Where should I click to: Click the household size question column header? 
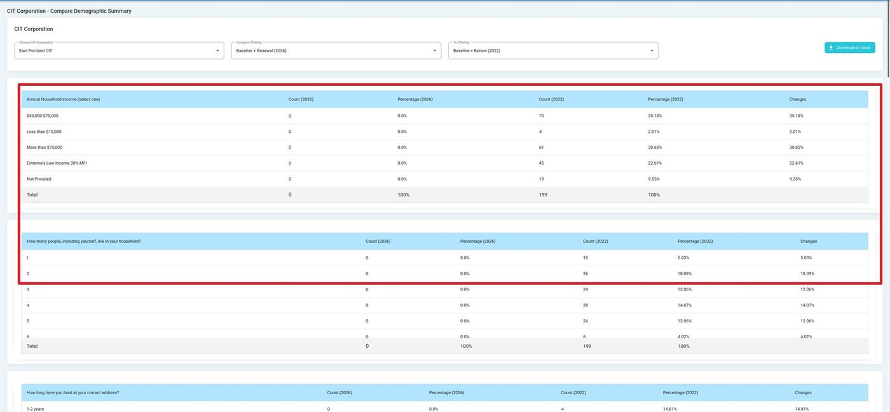pos(84,242)
